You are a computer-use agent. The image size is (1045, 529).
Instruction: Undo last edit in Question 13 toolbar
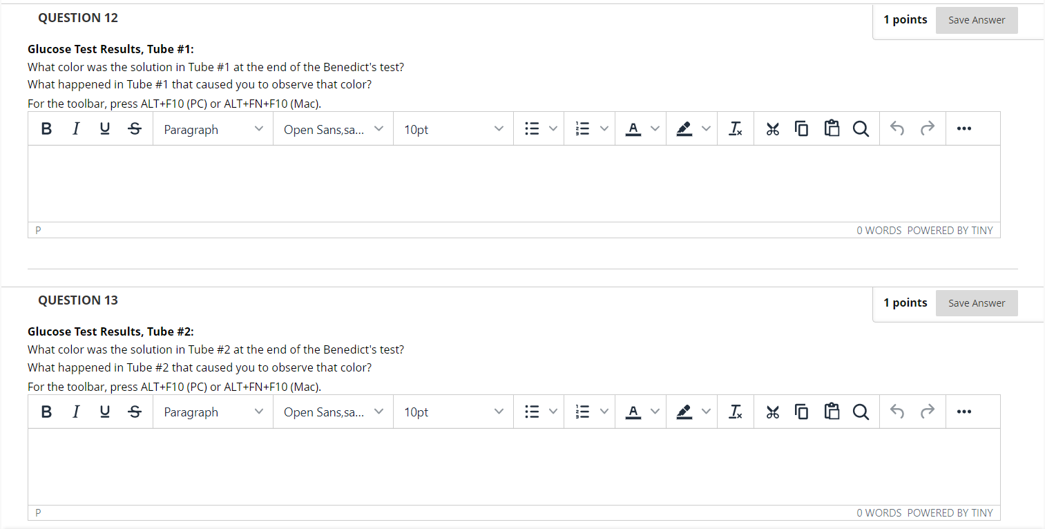[897, 412]
